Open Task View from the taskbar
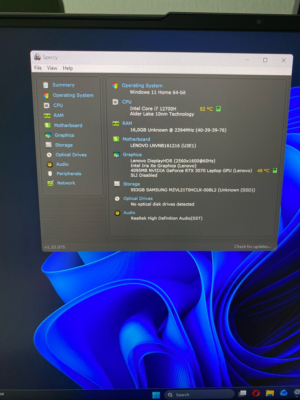This screenshot has width=300, height=400. [242, 393]
